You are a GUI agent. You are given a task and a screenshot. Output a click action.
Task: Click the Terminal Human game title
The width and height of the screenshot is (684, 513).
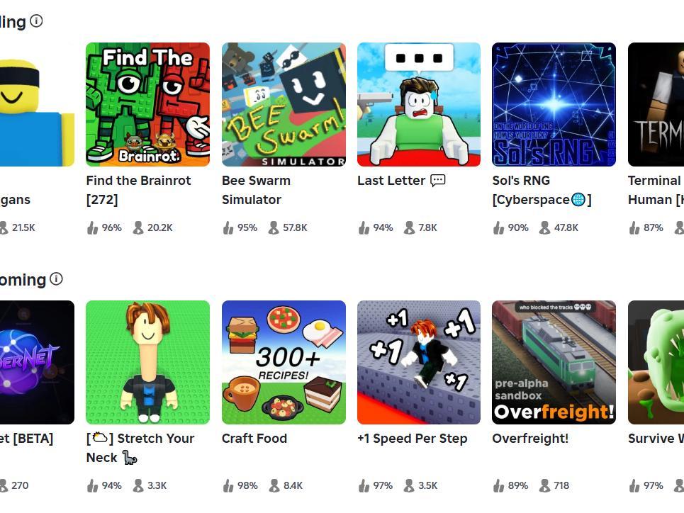[656, 190]
